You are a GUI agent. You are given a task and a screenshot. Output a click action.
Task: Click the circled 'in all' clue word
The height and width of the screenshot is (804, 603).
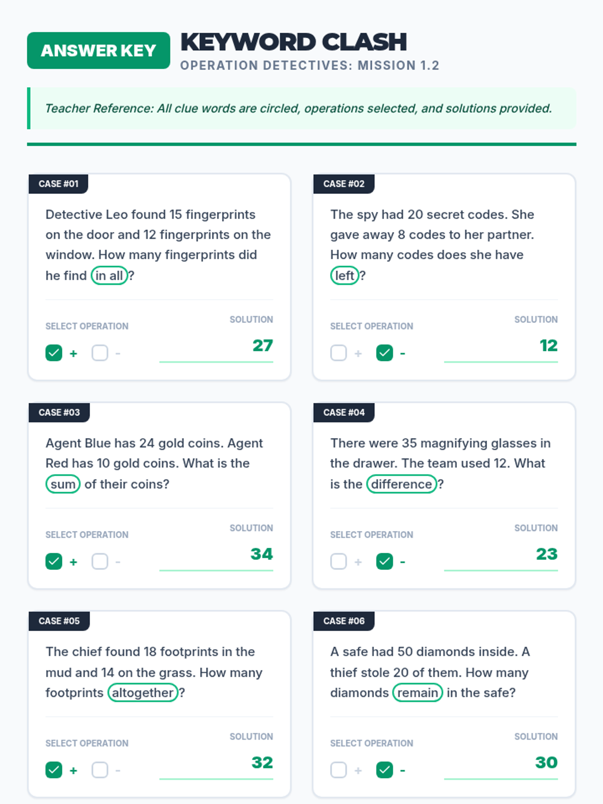109,275
